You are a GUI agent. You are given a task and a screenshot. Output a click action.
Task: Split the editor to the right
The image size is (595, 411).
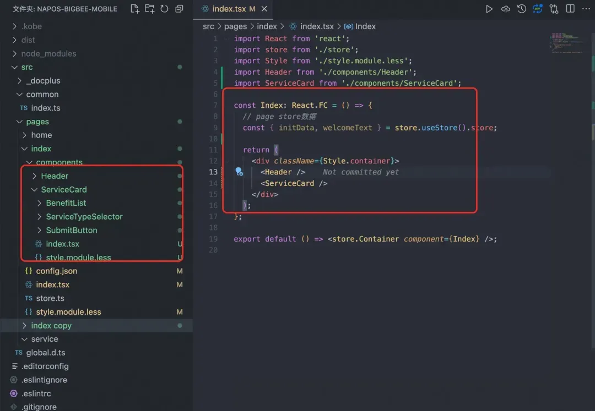click(570, 9)
